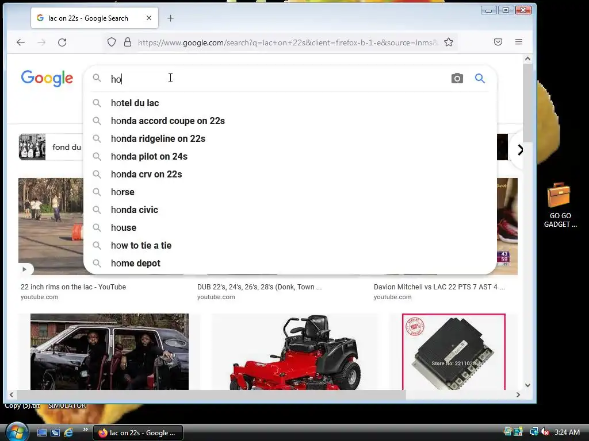The height and width of the screenshot is (441, 589).
Task: Click the blue Google search magnifier button
Action: tap(480, 78)
